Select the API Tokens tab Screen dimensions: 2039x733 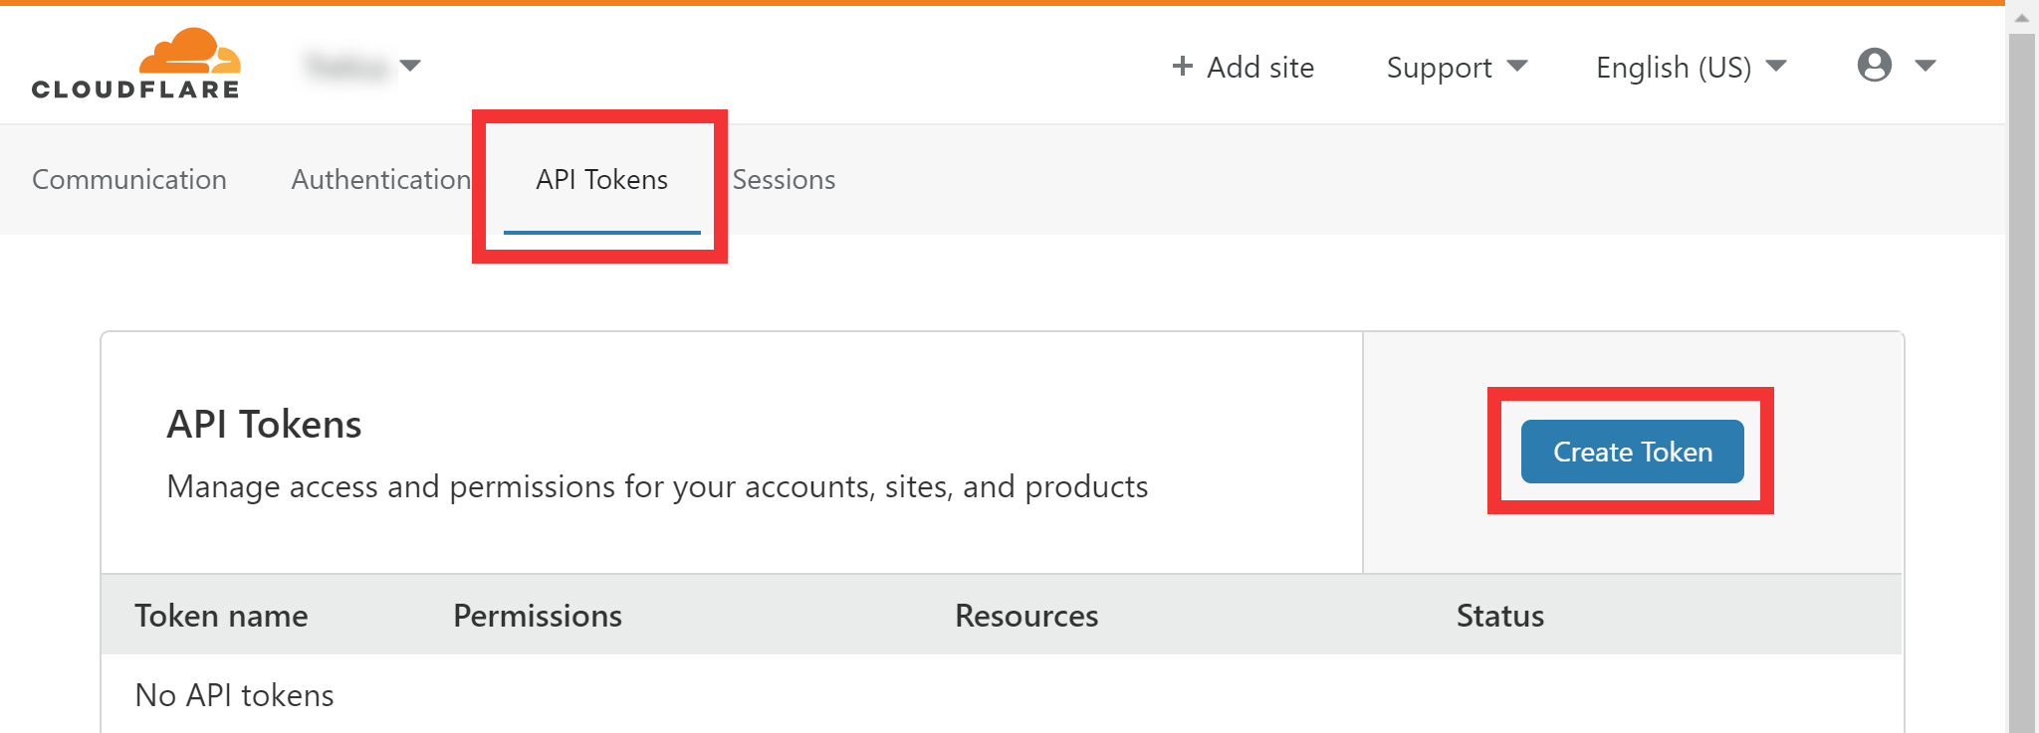point(601,179)
